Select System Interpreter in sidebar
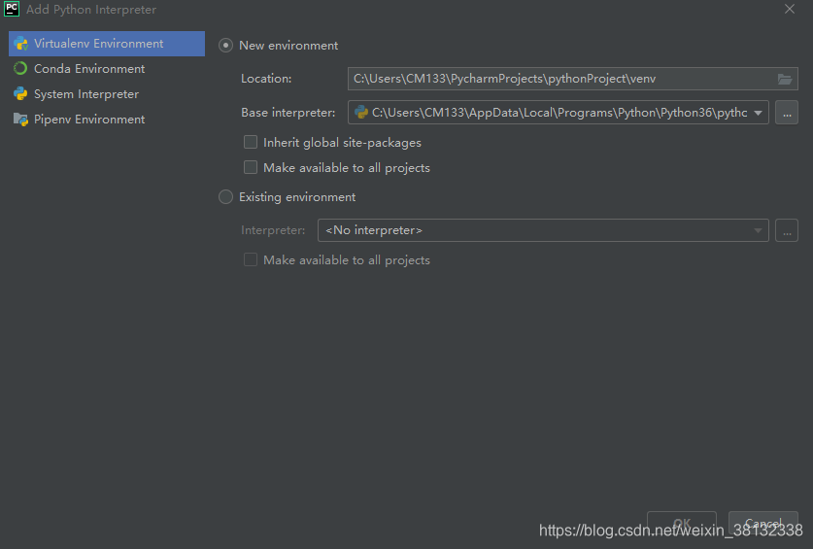This screenshot has width=813, height=549. point(107,94)
